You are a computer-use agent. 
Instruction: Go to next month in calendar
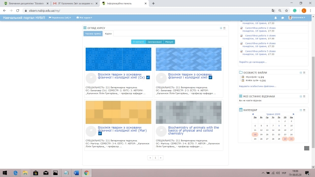tap(293, 114)
